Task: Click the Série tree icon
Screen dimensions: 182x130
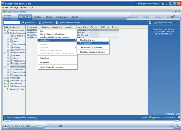Action: click(x=11, y=39)
